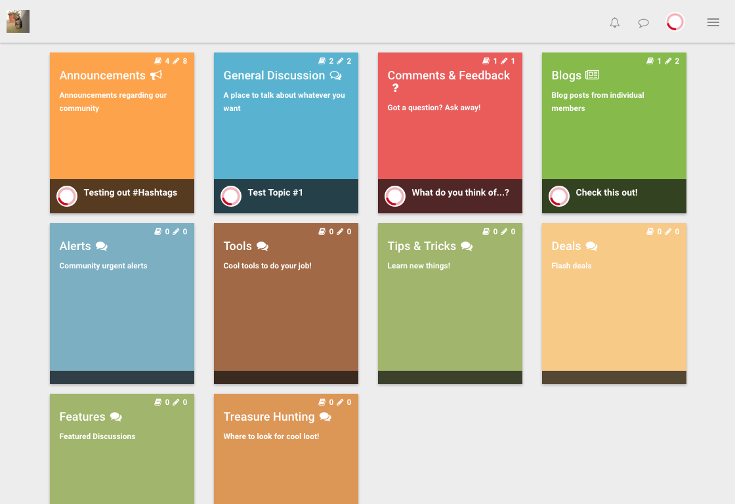Click the Features comments icon
735x504 pixels.
pyautogui.click(x=115, y=417)
